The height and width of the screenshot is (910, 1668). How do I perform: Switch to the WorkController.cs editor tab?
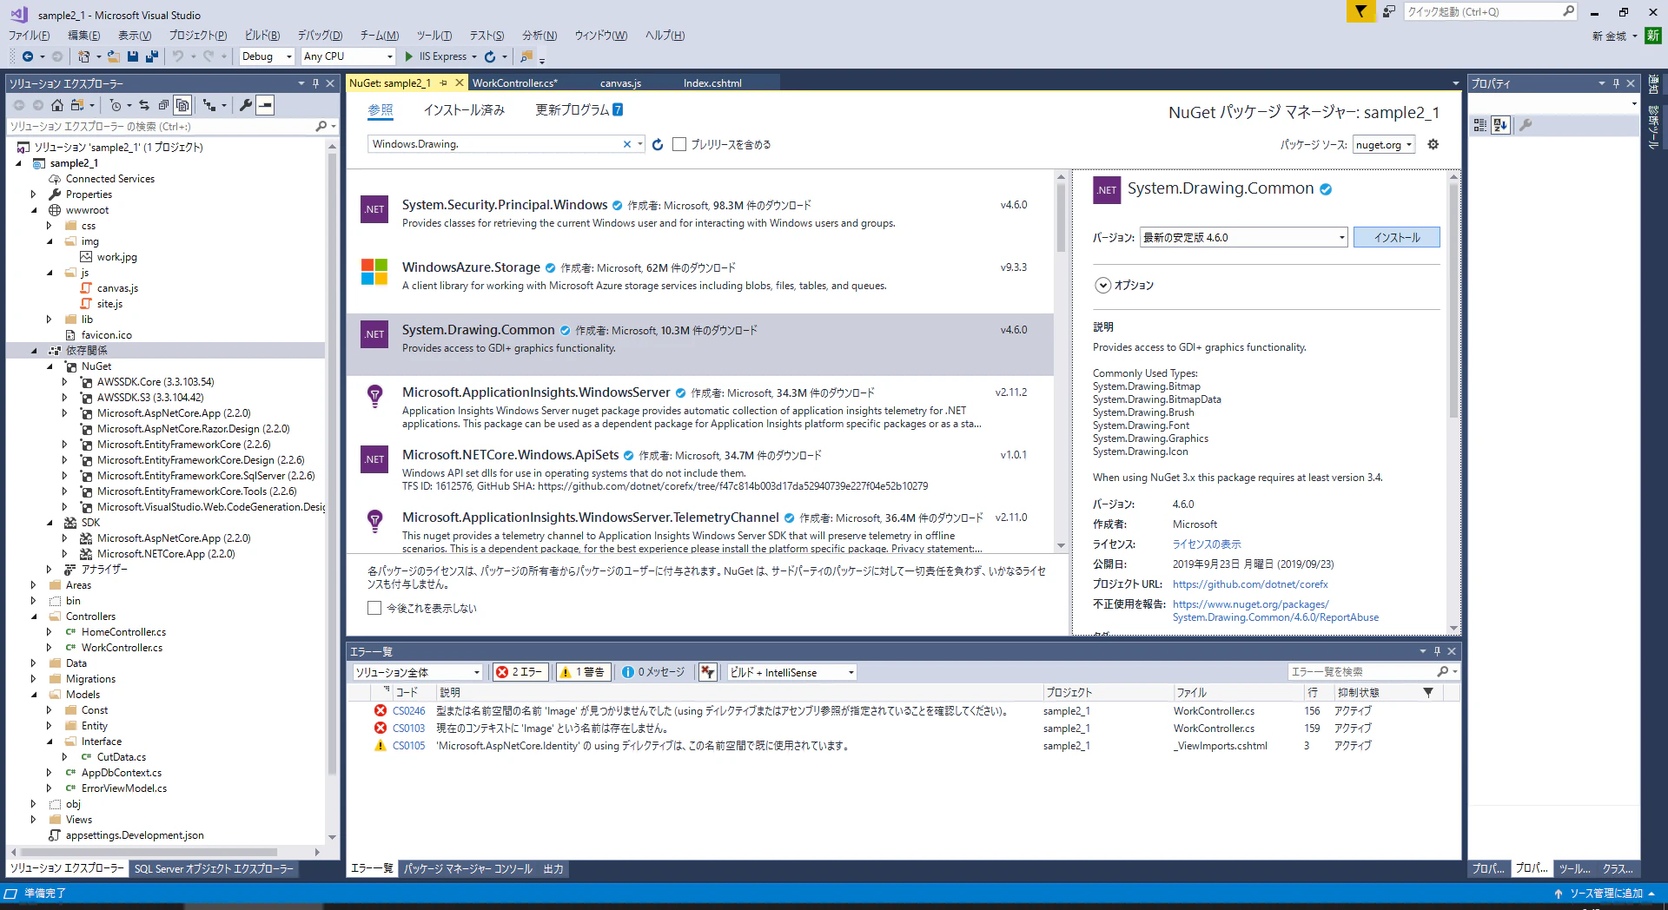click(514, 83)
